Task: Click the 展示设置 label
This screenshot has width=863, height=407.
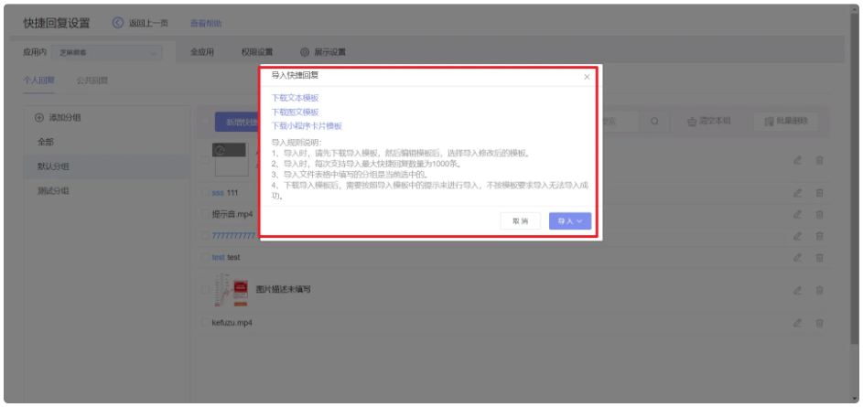Action: tap(329, 52)
